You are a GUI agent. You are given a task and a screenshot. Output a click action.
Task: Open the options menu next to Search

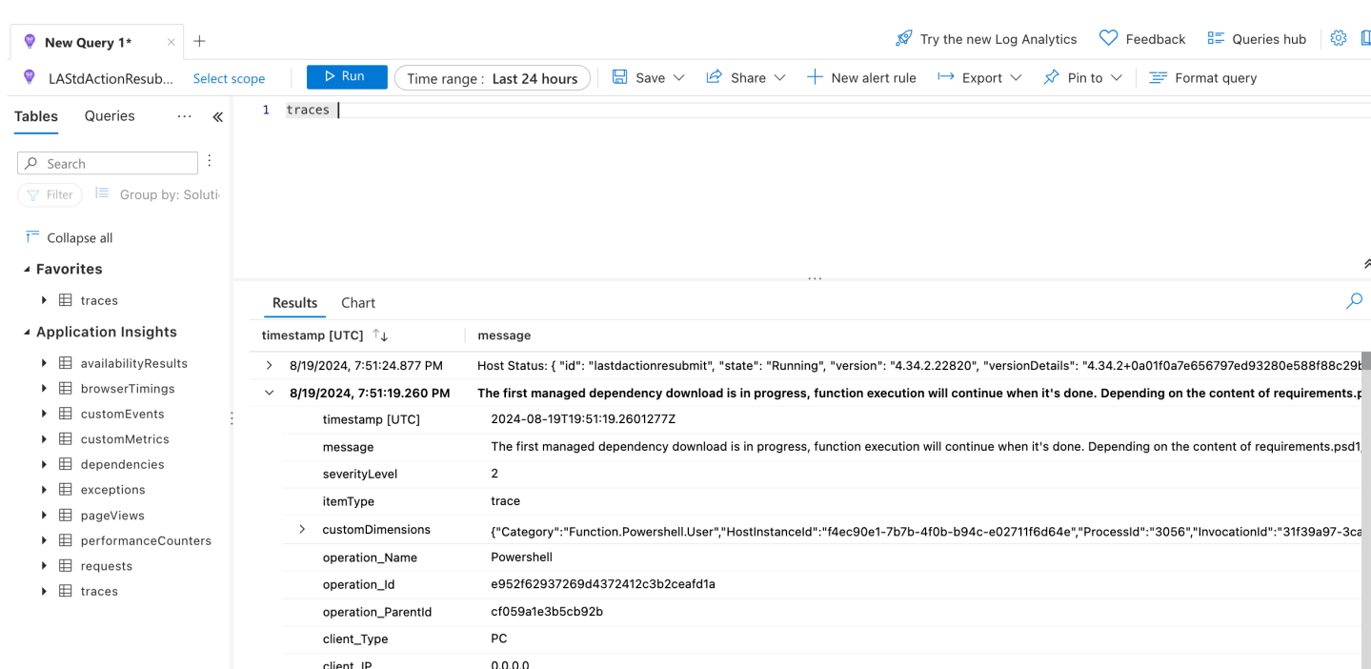[x=210, y=161]
